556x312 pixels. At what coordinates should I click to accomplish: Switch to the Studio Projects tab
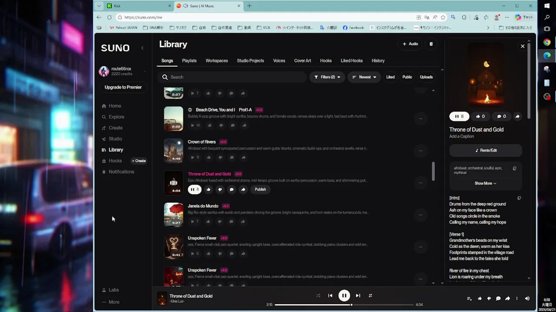[x=250, y=61]
